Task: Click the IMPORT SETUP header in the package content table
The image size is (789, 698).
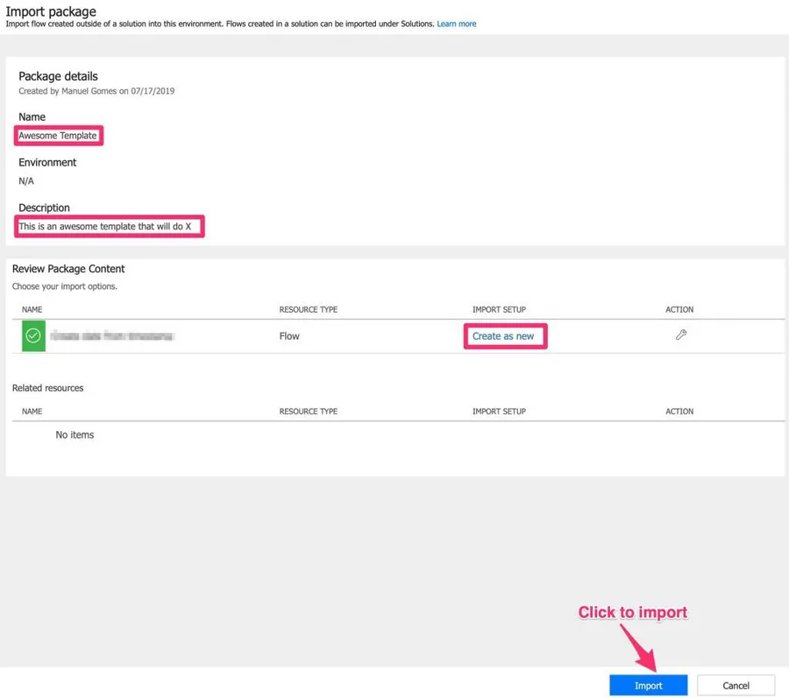Action: tap(499, 310)
